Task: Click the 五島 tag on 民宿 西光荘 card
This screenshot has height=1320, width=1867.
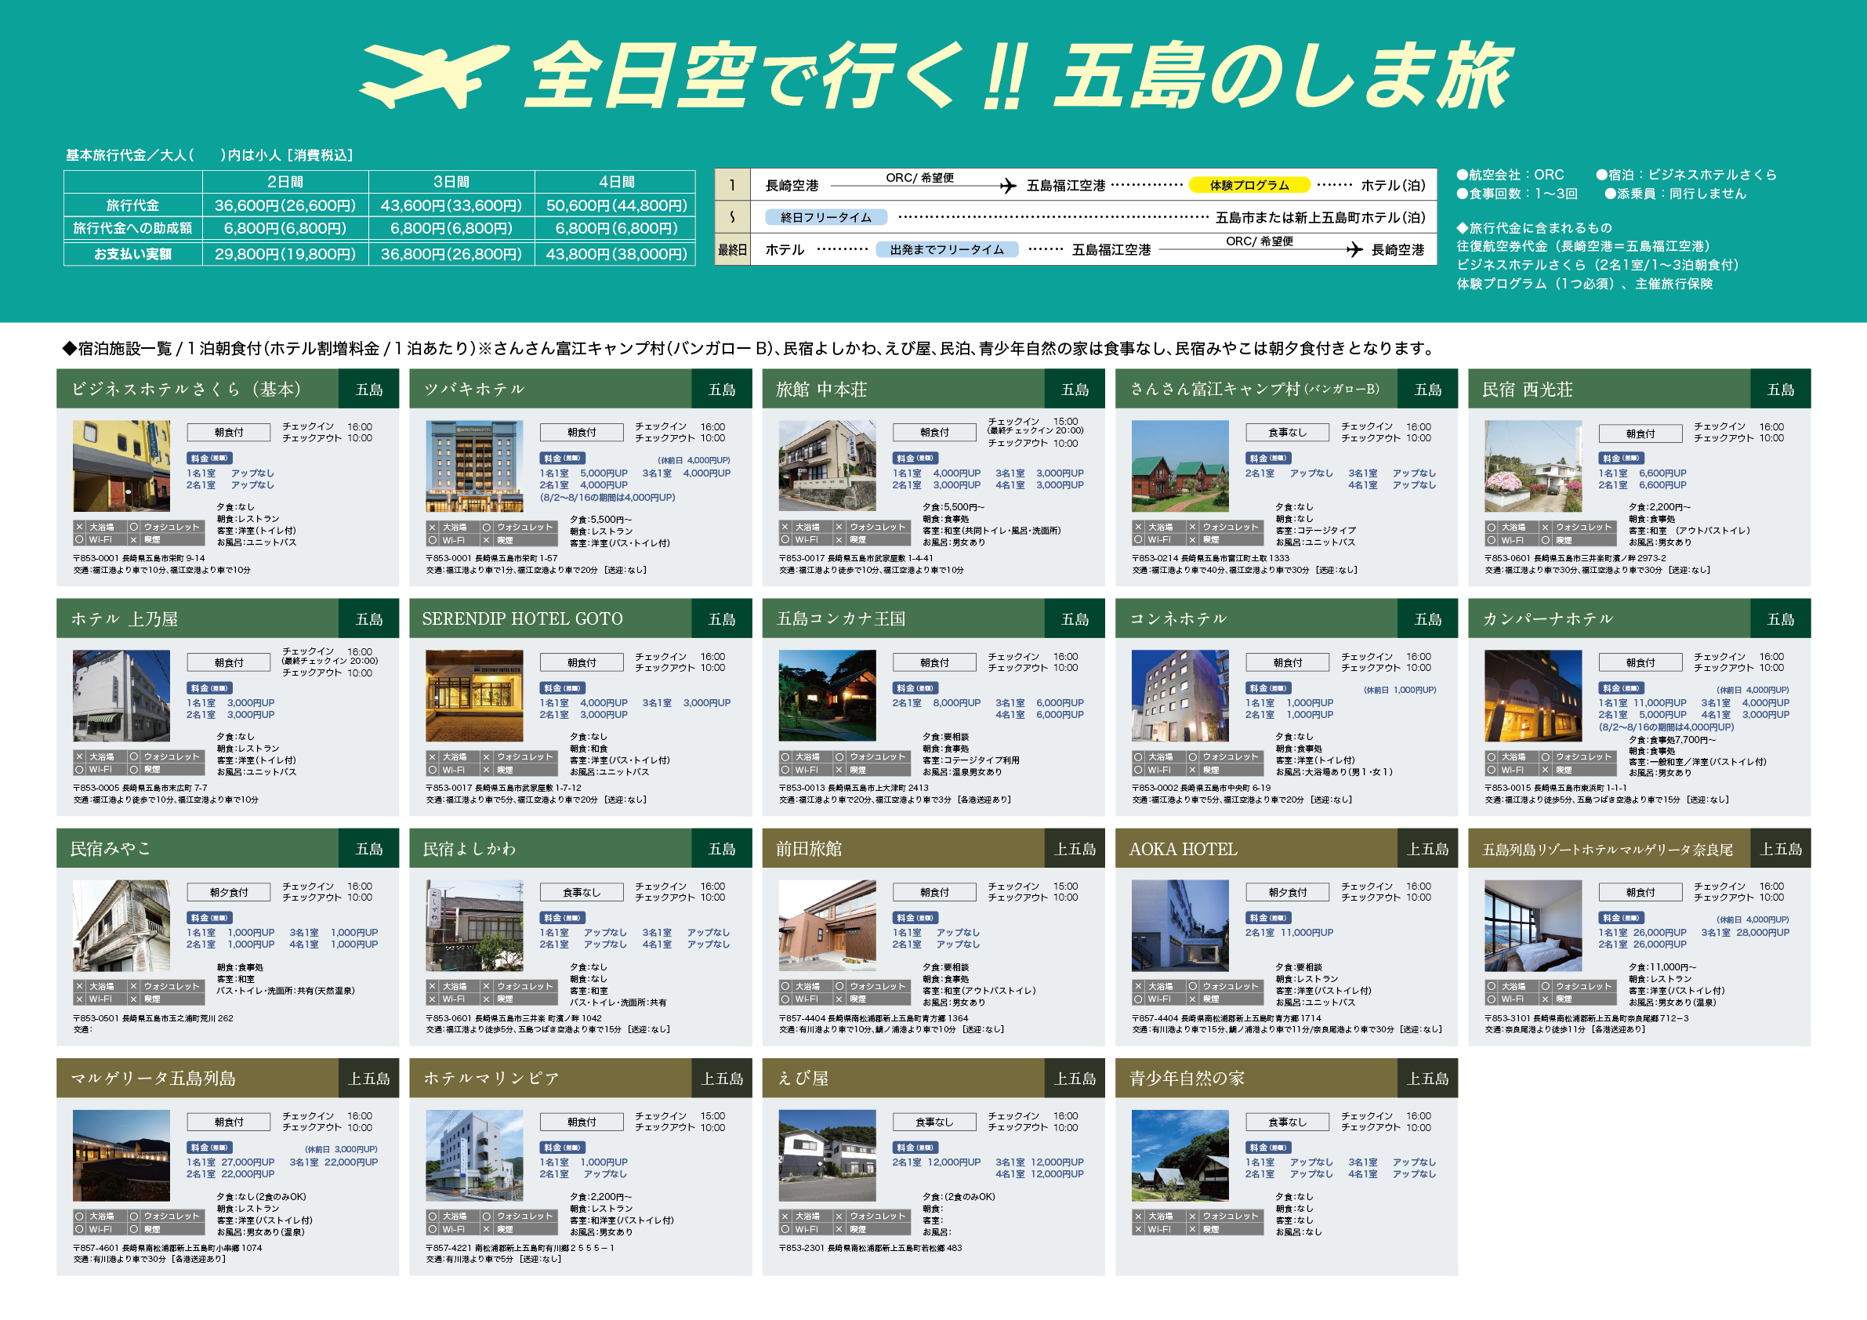Action: click(x=1780, y=389)
